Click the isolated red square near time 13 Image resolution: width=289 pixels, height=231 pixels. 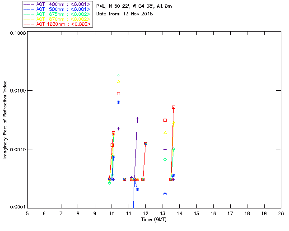pyautogui.click(x=165, y=120)
